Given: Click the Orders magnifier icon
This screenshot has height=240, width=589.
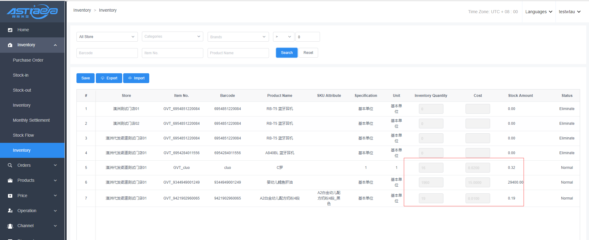Looking at the screenshot, I should 10,165.
